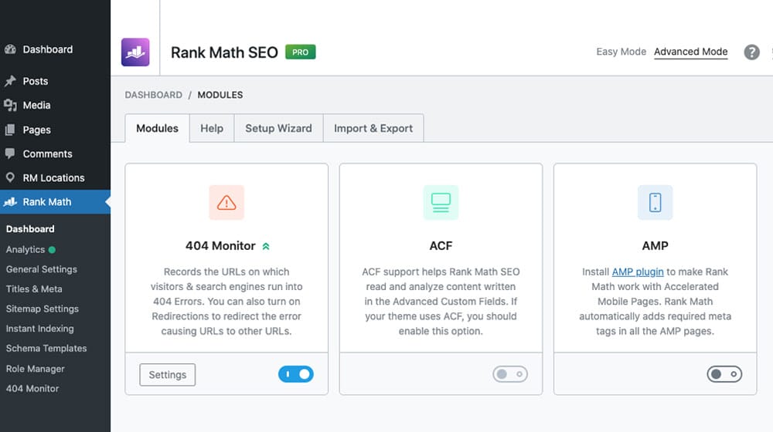Click the PRO badge

click(300, 52)
